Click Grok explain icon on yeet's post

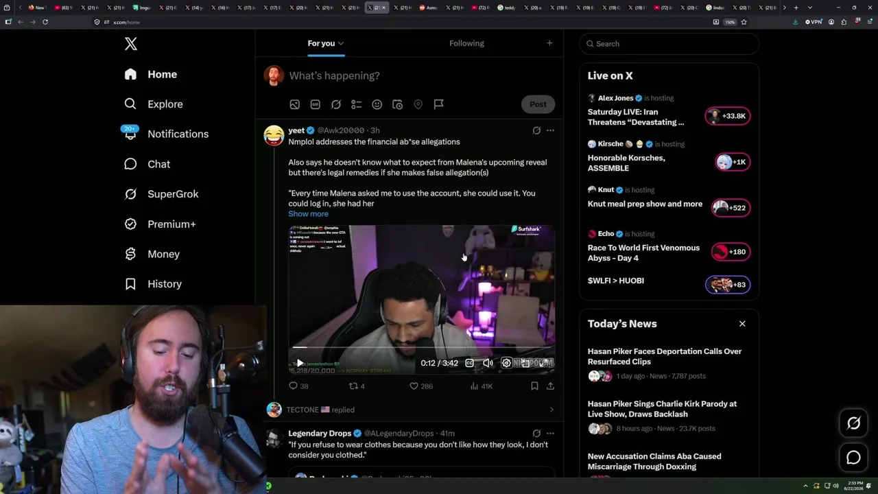click(x=536, y=130)
